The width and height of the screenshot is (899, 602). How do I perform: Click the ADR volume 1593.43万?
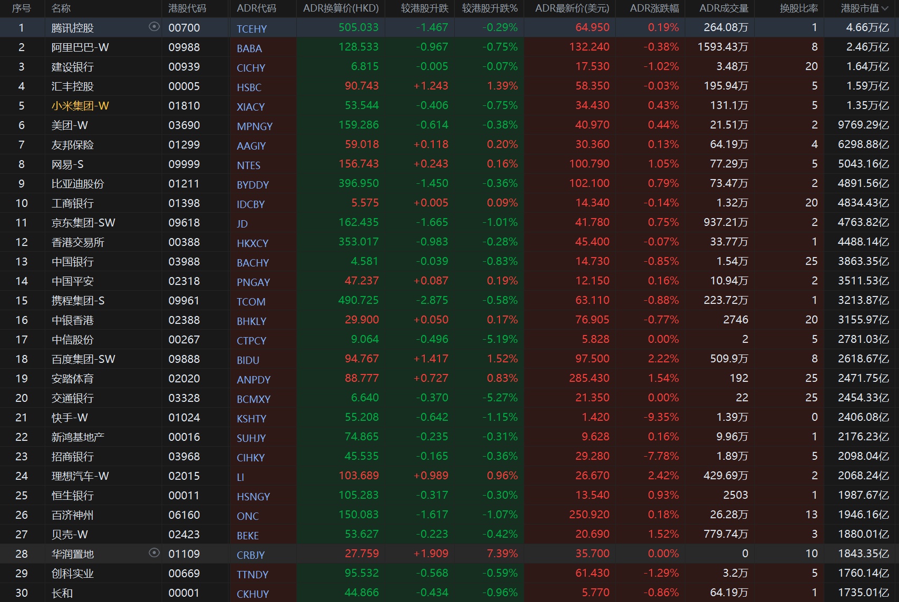(x=723, y=47)
